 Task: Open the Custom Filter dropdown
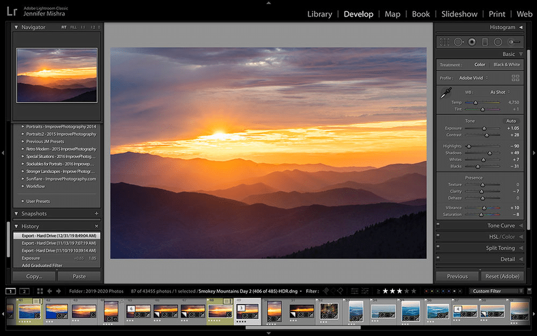click(496, 291)
